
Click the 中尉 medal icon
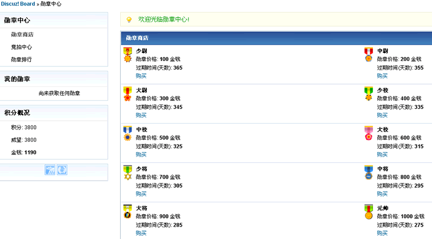pyautogui.click(x=369, y=54)
